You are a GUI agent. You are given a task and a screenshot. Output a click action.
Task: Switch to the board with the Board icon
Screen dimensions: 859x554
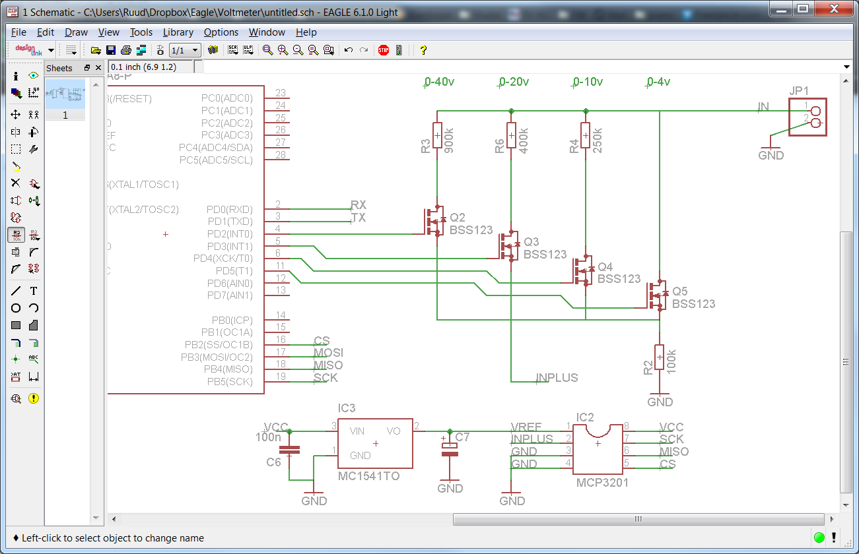pyautogui.click(x=213, y=50)
